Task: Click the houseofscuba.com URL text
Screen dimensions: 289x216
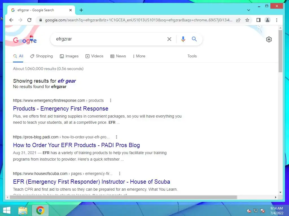Action: point(63,174)
